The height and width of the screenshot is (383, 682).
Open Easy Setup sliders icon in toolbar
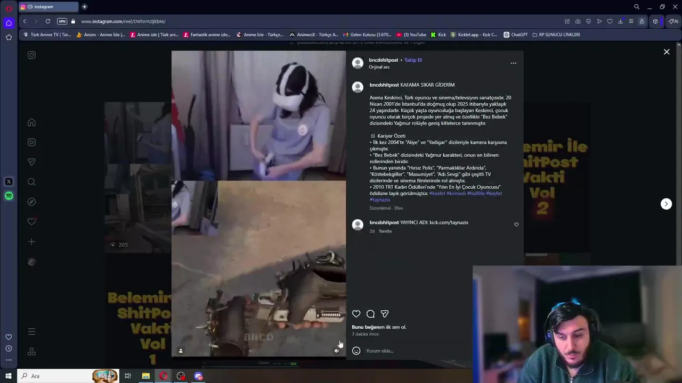click(x=631, y=21)
